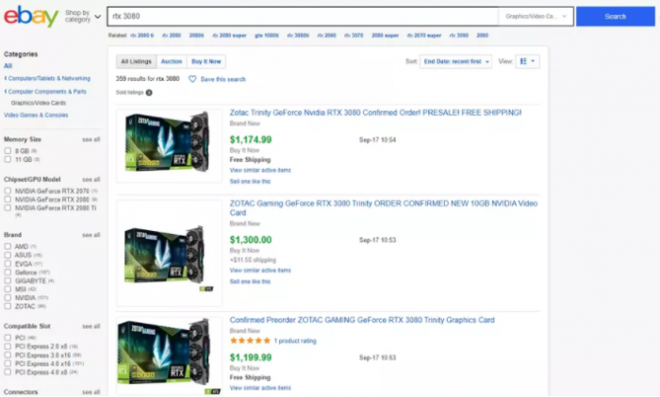This screenshot has height=397, width=660.
Task: Click the $1,300.00 price text
Action: (251, 240)
